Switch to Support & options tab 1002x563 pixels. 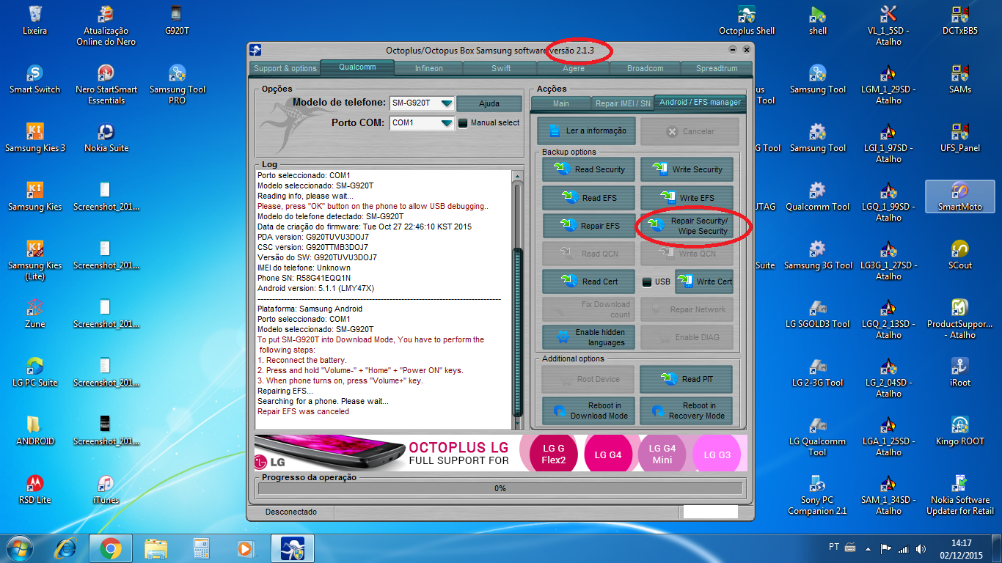(x=285, y=68)
